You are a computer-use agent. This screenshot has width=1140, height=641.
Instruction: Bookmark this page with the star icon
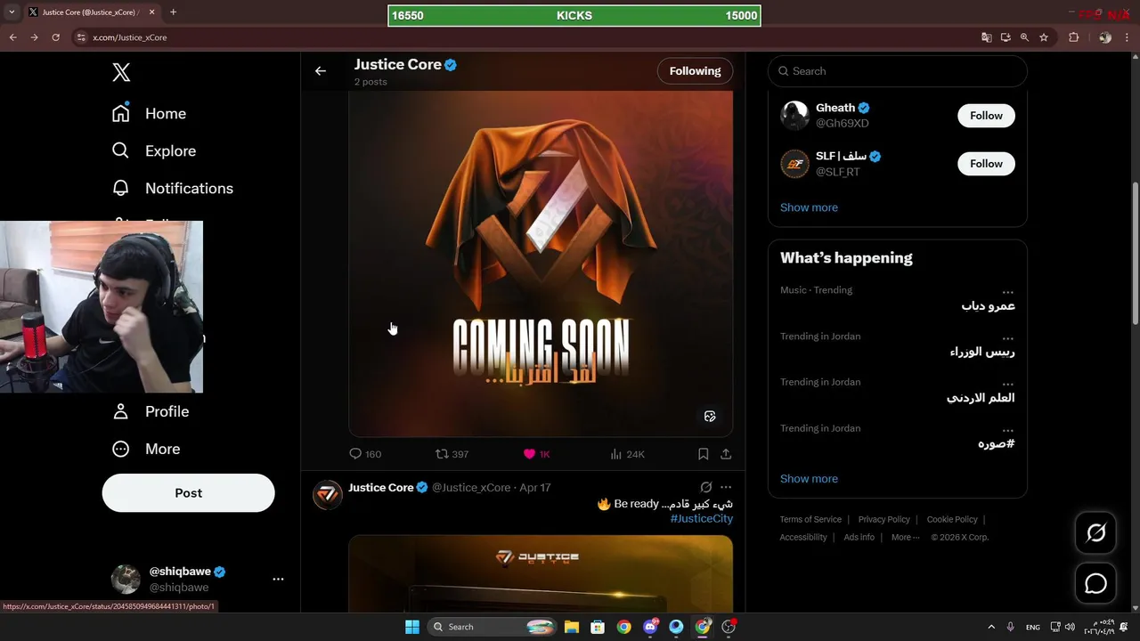click(x=1044, y=37)
